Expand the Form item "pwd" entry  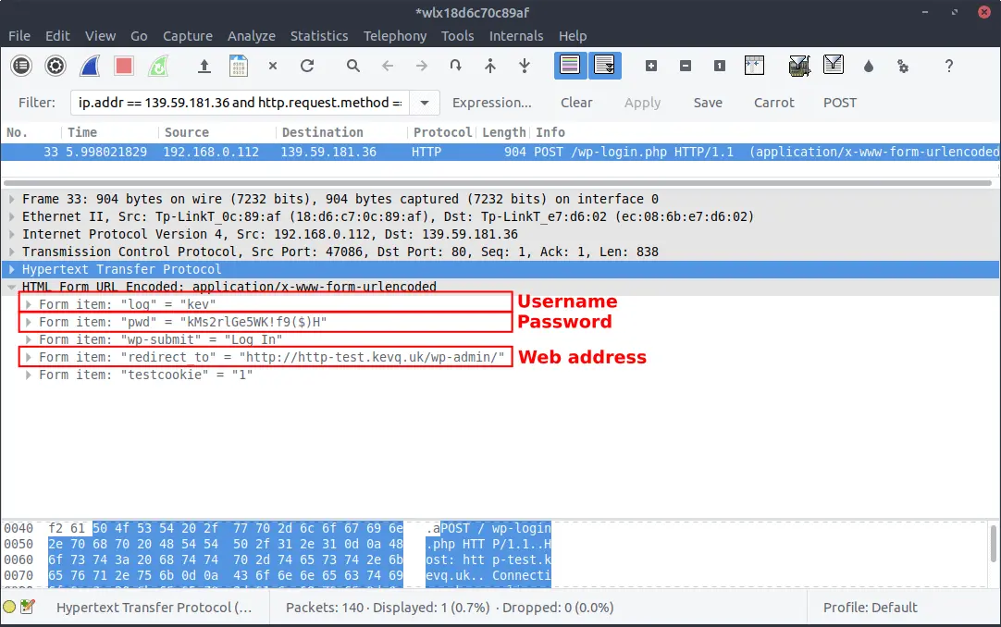point(29,322)
